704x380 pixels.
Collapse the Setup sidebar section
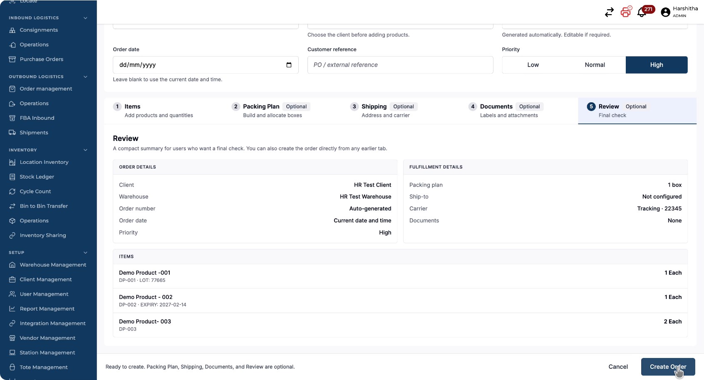(x=85, y=252)
